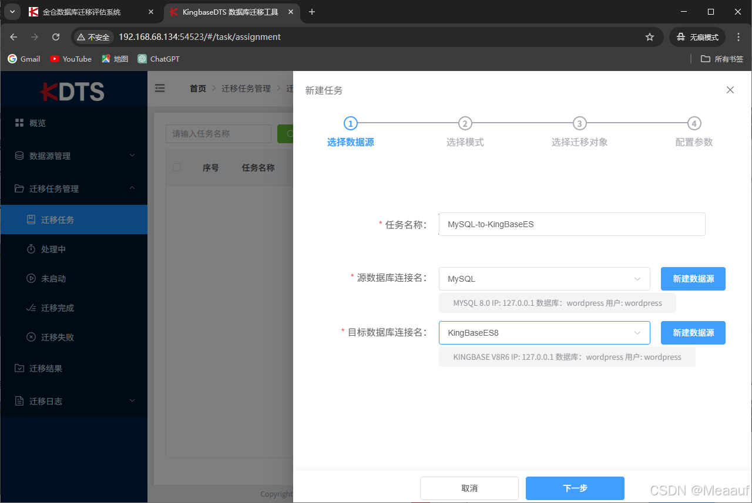Focus the 任务名称 input field
The height and width of the screenshot is (503, 752).
(572, 224)
